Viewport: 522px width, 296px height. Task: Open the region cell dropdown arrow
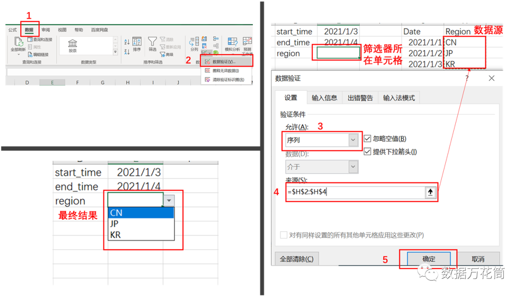point(169,200)
